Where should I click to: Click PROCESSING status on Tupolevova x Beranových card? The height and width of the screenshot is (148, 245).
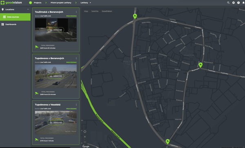pos(71,62)
